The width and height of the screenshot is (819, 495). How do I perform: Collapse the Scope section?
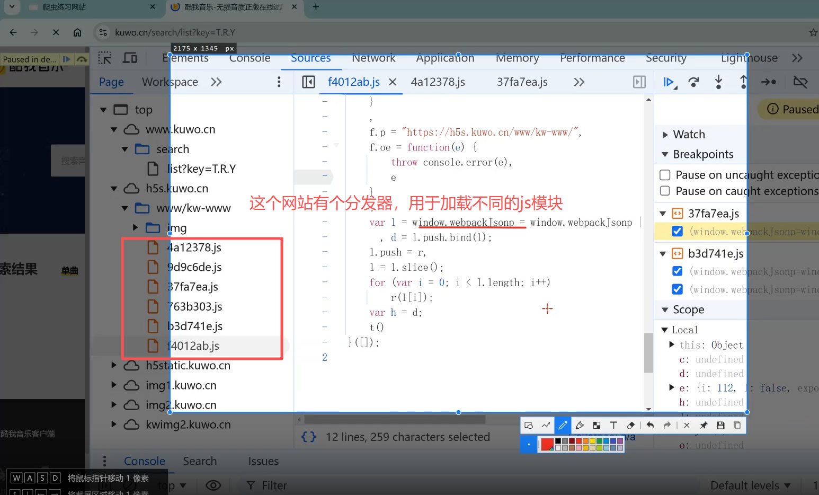pyautogui.click(x=665, y=310)
